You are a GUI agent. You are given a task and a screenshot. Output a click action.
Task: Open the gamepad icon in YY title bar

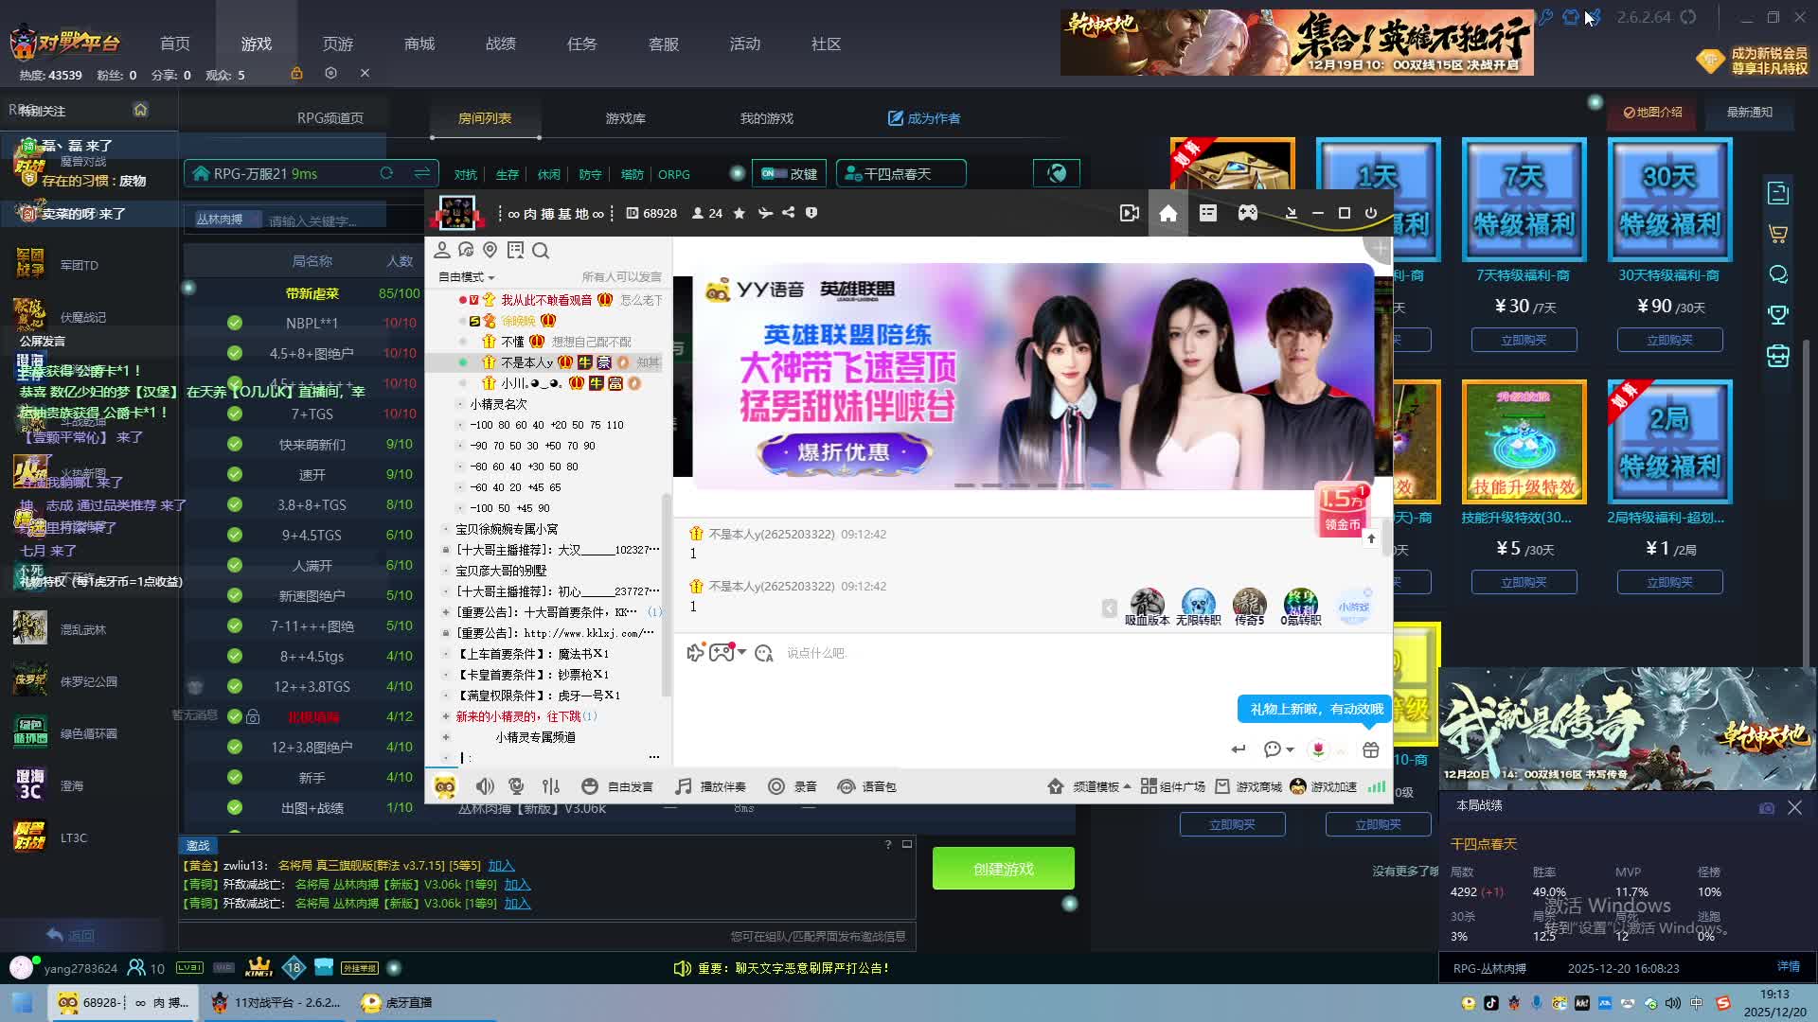(1247, 214)
